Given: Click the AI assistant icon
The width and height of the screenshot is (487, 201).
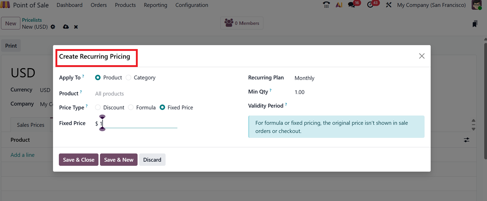Looking at the screenshot, I should 339,5.
